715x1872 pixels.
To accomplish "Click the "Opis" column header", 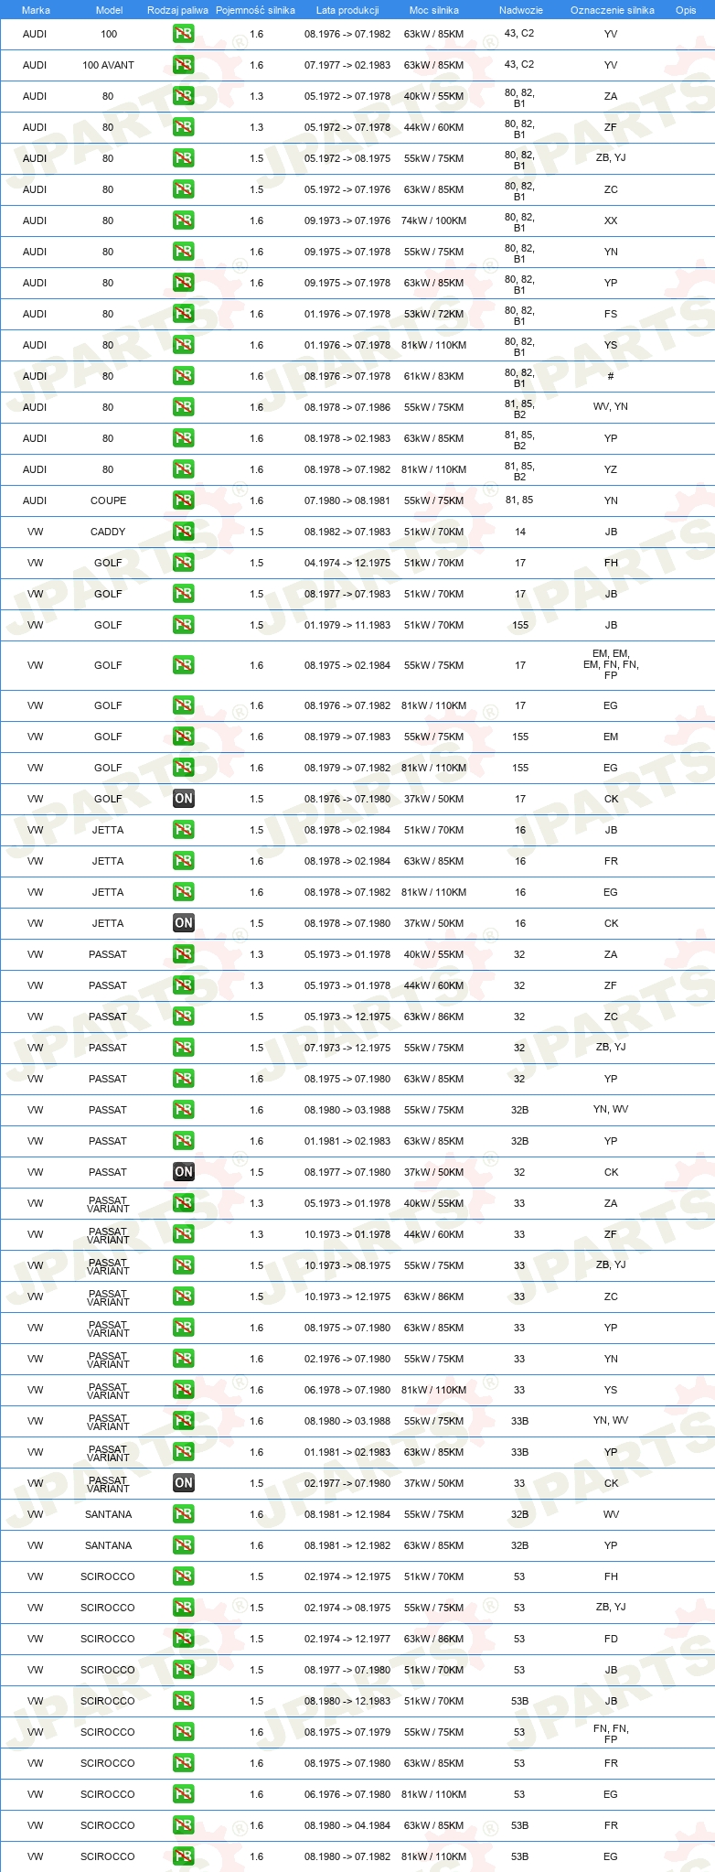I will [686, 10].
